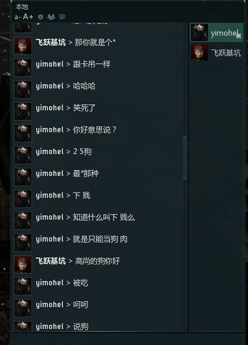
Task: Focus the chat message input field
Action: [128, 339]
